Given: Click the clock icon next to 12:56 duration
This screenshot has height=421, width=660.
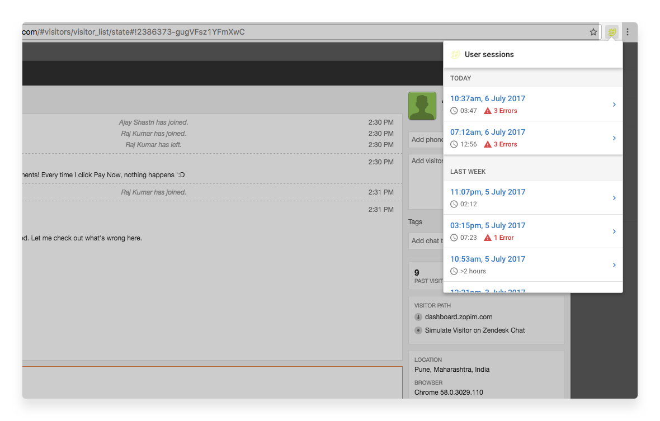Looking at the screenshot, I should point(454,144).
